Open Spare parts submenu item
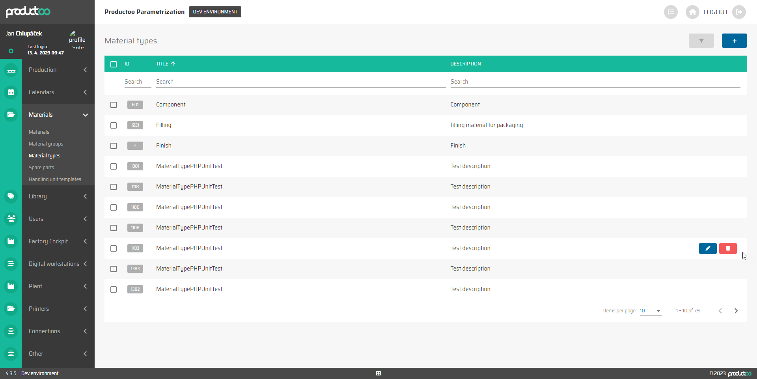757x379 pixels. click(x=41, y=168)
